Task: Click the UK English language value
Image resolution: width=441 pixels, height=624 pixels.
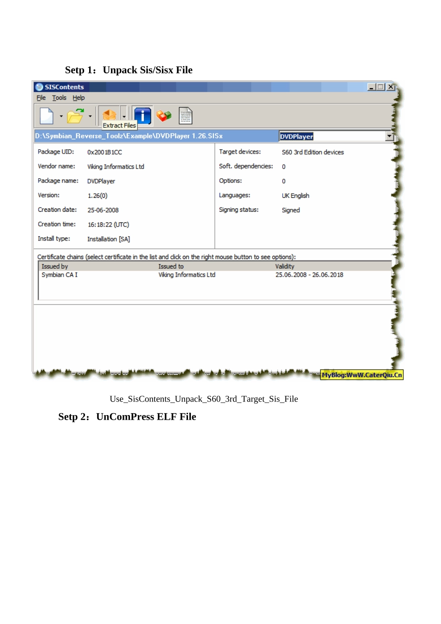Action: click(295, 196)
